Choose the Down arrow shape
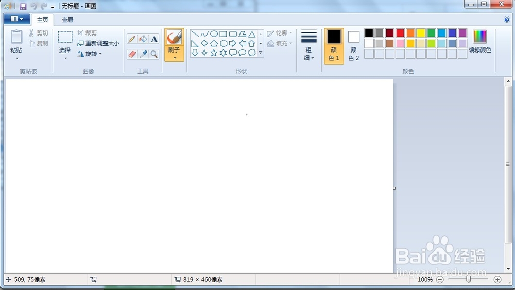Image resolution: width=515 pixels, height=290 pixels. tap(195, 53)
